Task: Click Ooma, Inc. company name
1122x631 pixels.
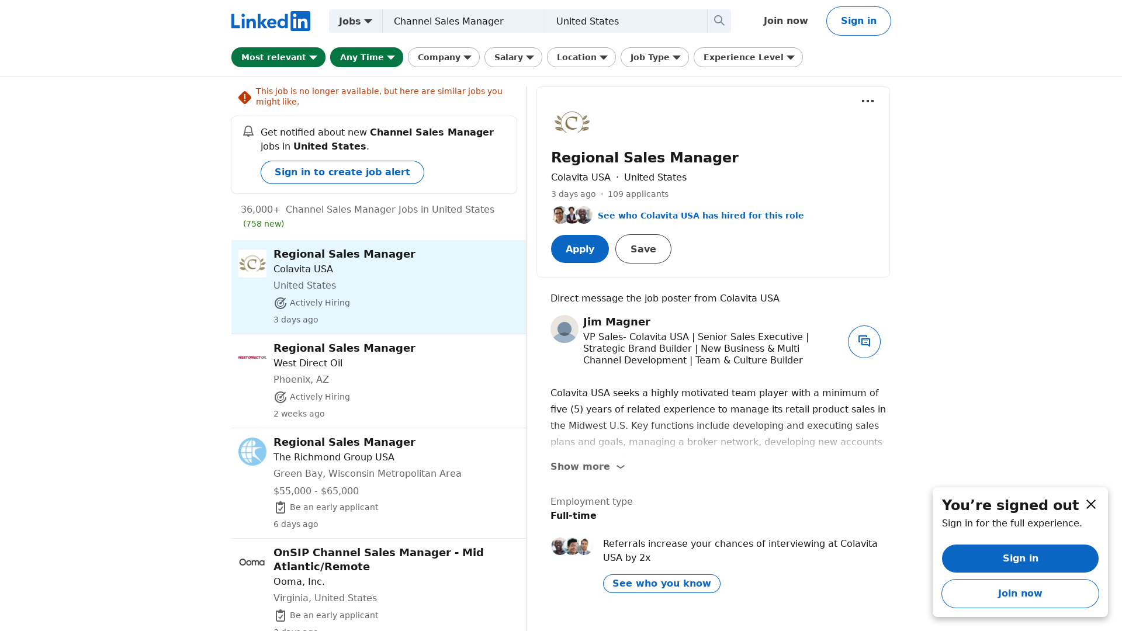Action: point(299,582)
